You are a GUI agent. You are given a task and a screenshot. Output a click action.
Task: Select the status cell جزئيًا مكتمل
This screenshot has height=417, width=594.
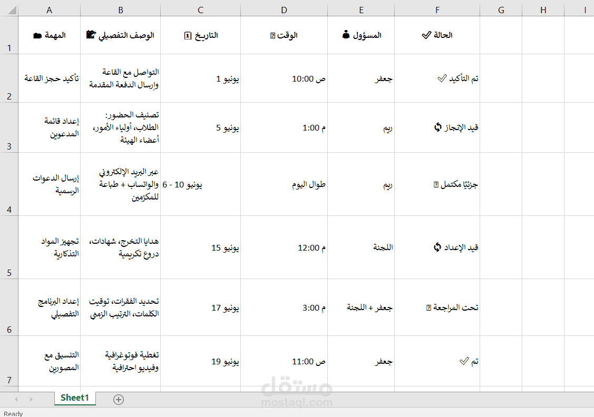click(x=437, y=184)
